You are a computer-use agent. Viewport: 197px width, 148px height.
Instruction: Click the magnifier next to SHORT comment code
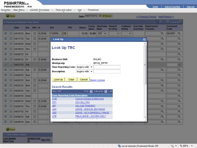click(179, 33)
